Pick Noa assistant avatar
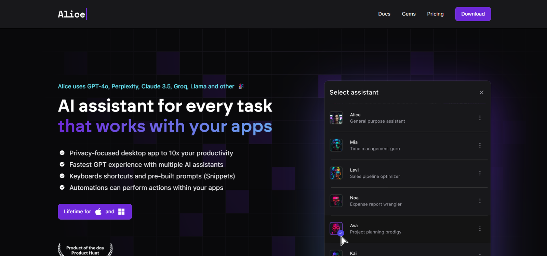This screenshot has width=547, height=256. pyautogui.click(x=336, y=201)
